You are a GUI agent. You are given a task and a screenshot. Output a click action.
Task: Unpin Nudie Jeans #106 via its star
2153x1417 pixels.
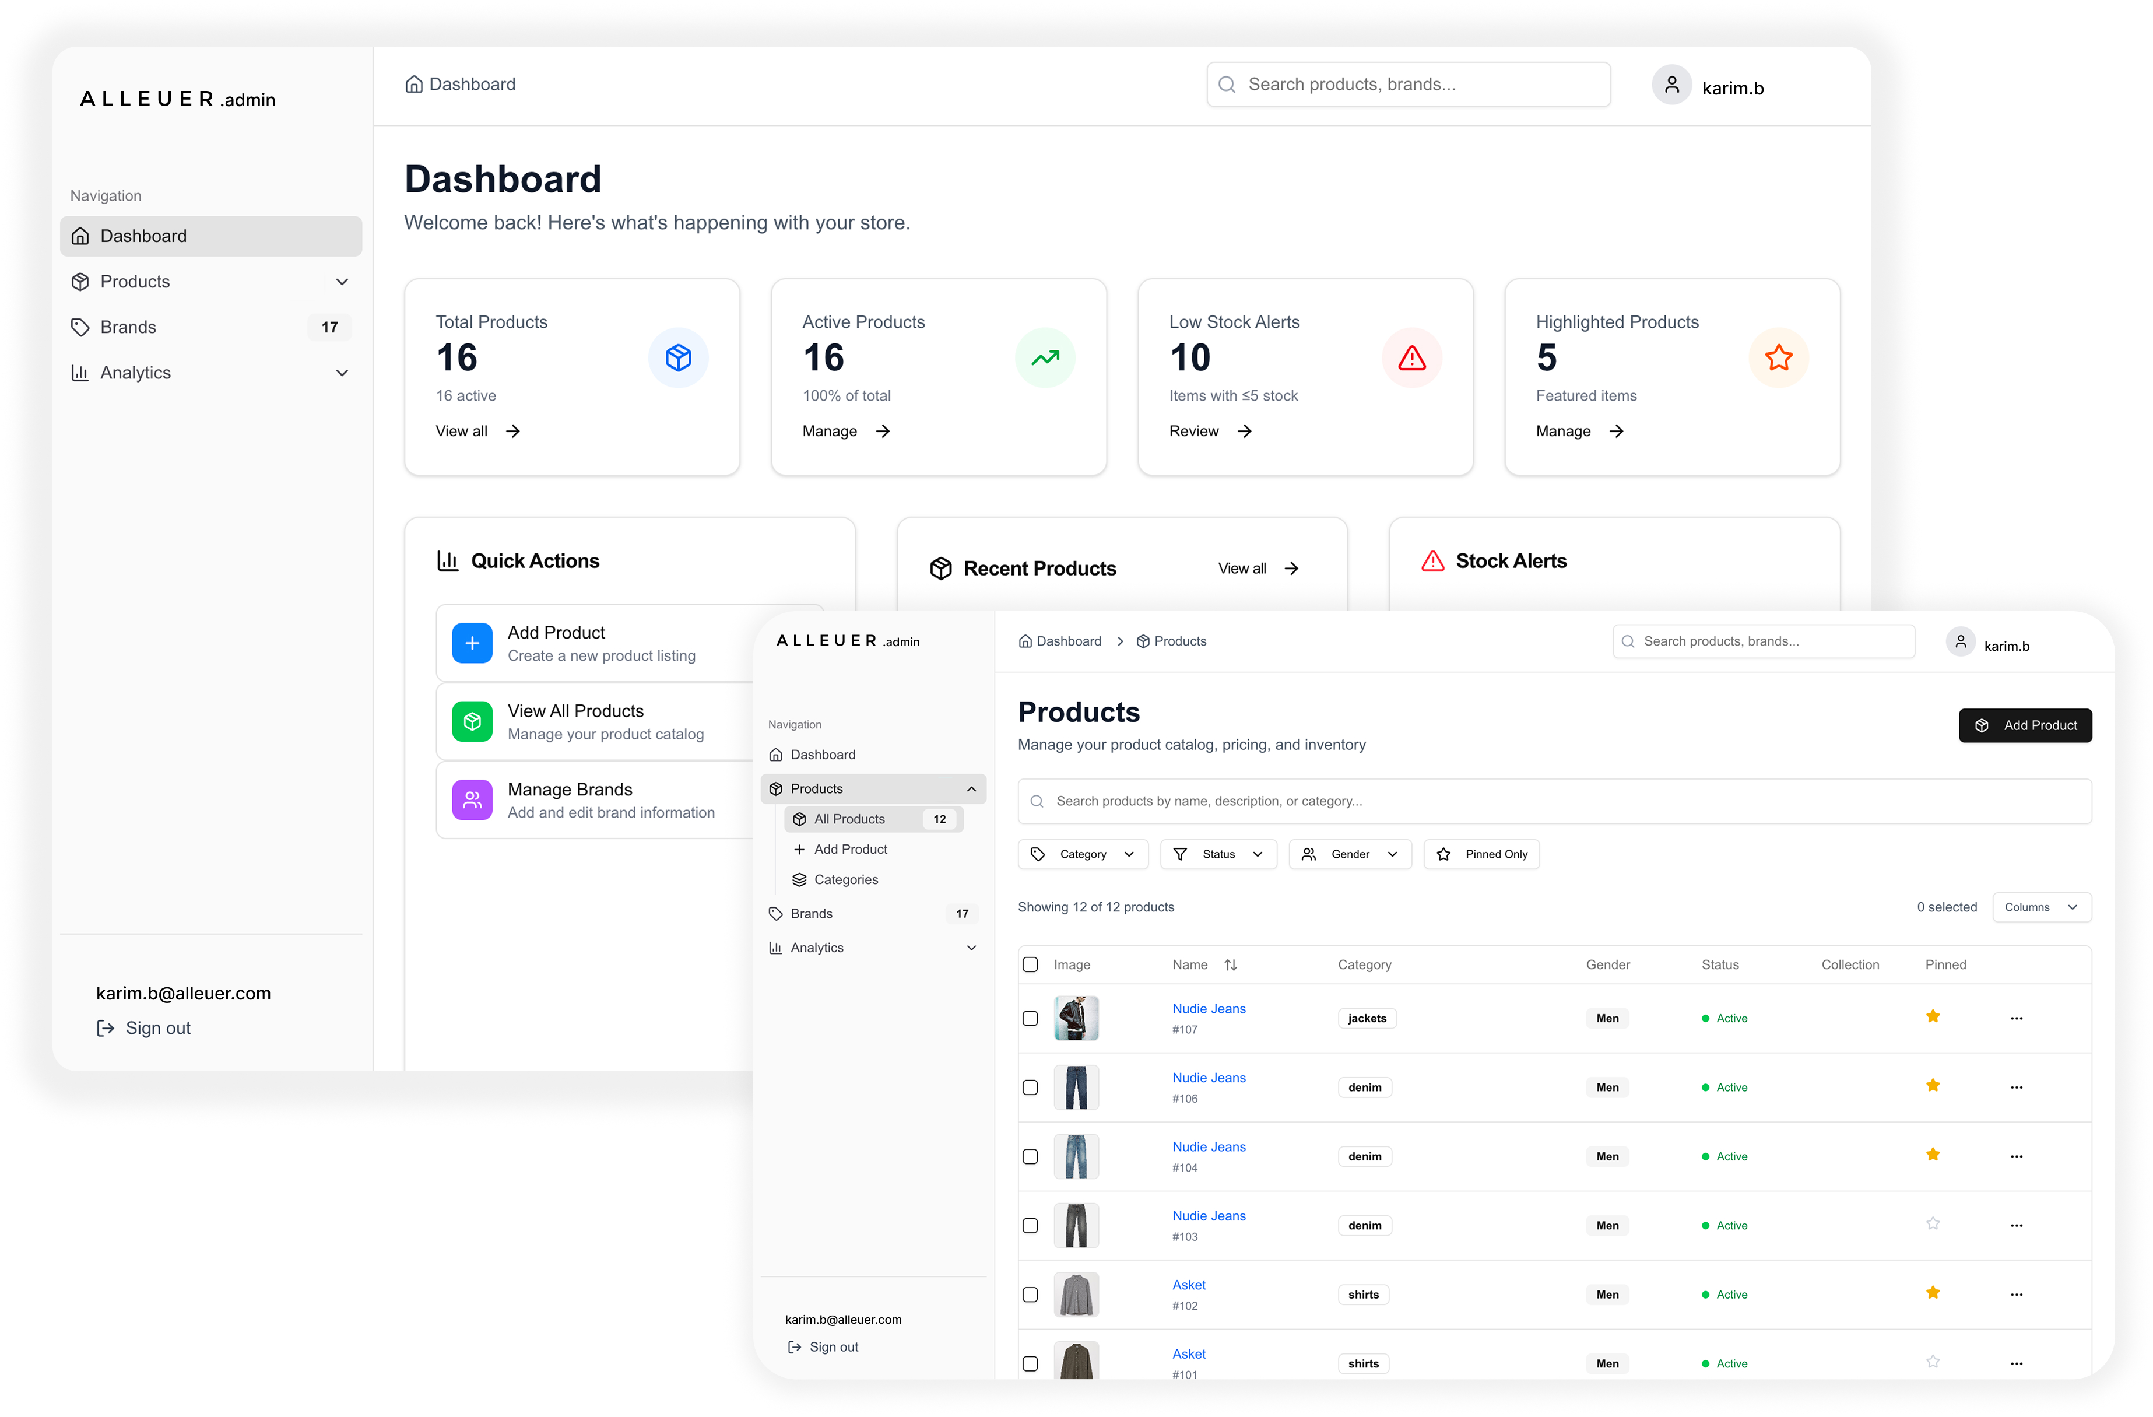pyautogui.click(x=1933, y=1085)
